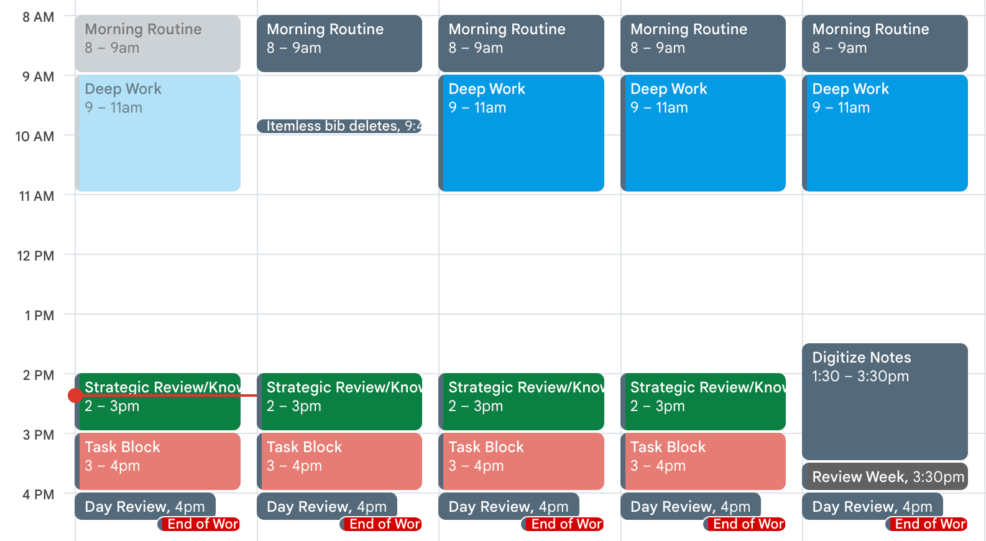
Task: Select third column Day Review event
Action: (509, 506)
